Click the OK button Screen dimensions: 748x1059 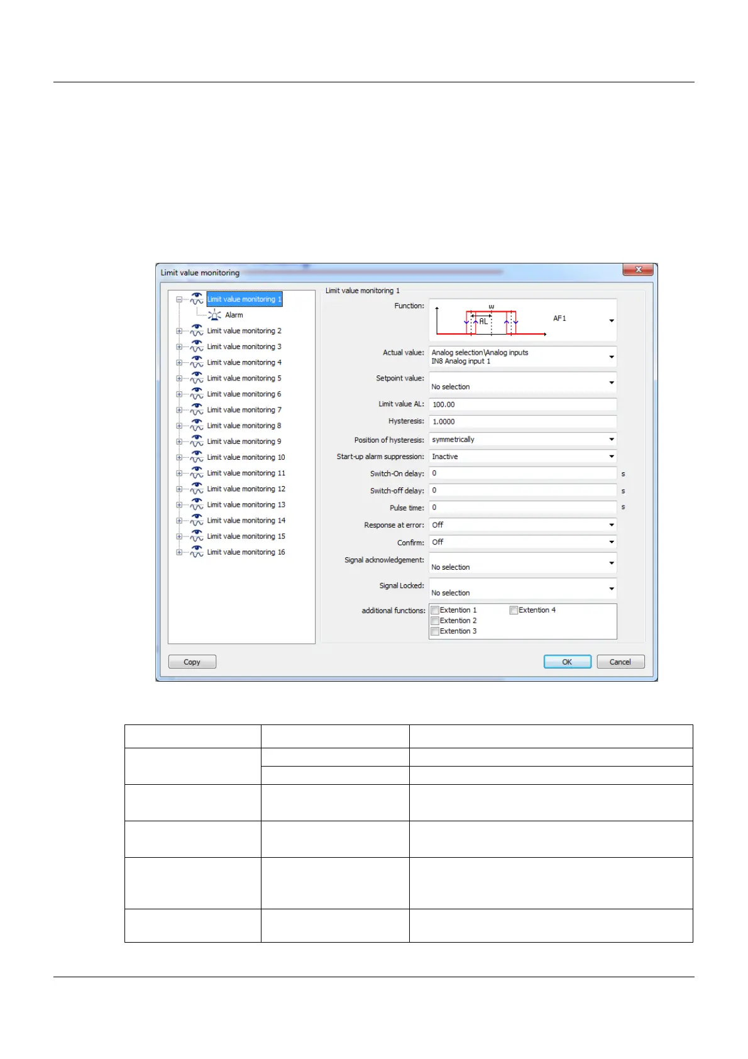567,662
